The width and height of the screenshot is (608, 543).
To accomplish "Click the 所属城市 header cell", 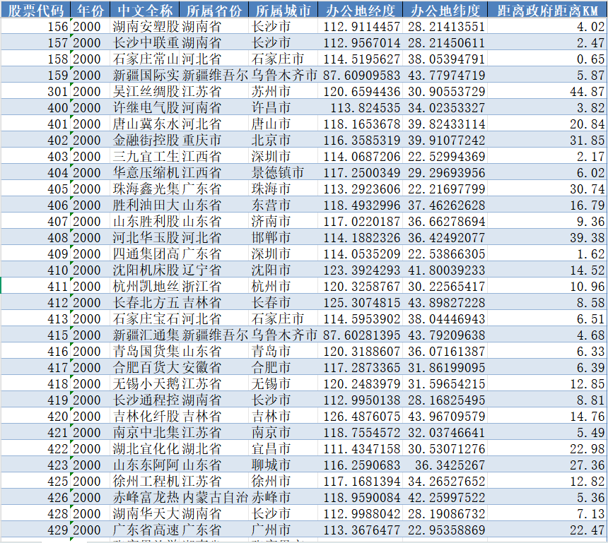I will [283, 11].
